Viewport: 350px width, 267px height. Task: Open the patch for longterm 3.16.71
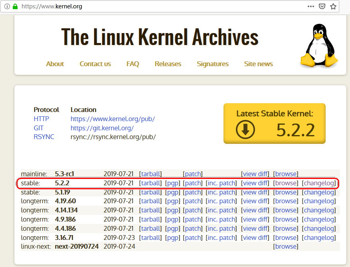pos(193,238)
